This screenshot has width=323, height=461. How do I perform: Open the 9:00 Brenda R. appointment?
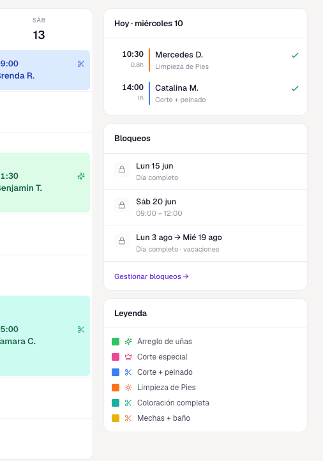coord(45,70)
